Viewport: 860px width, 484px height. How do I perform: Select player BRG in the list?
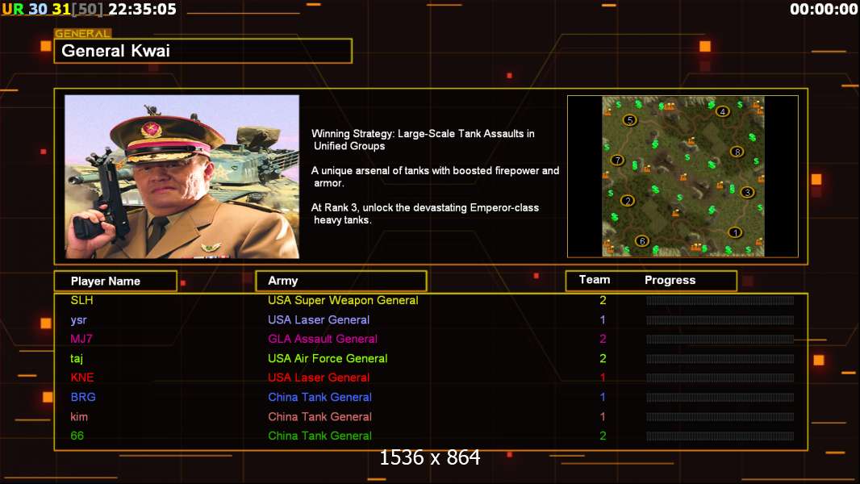83,397
